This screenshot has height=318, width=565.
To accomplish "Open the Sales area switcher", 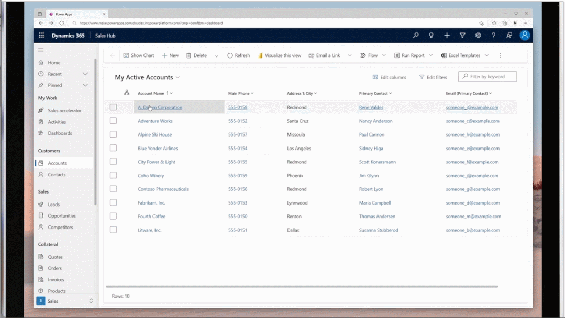I will click(65, 301).
